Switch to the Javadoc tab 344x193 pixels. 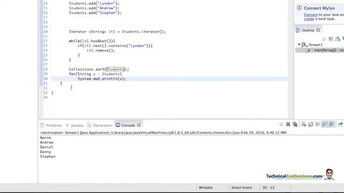point(75,125)
